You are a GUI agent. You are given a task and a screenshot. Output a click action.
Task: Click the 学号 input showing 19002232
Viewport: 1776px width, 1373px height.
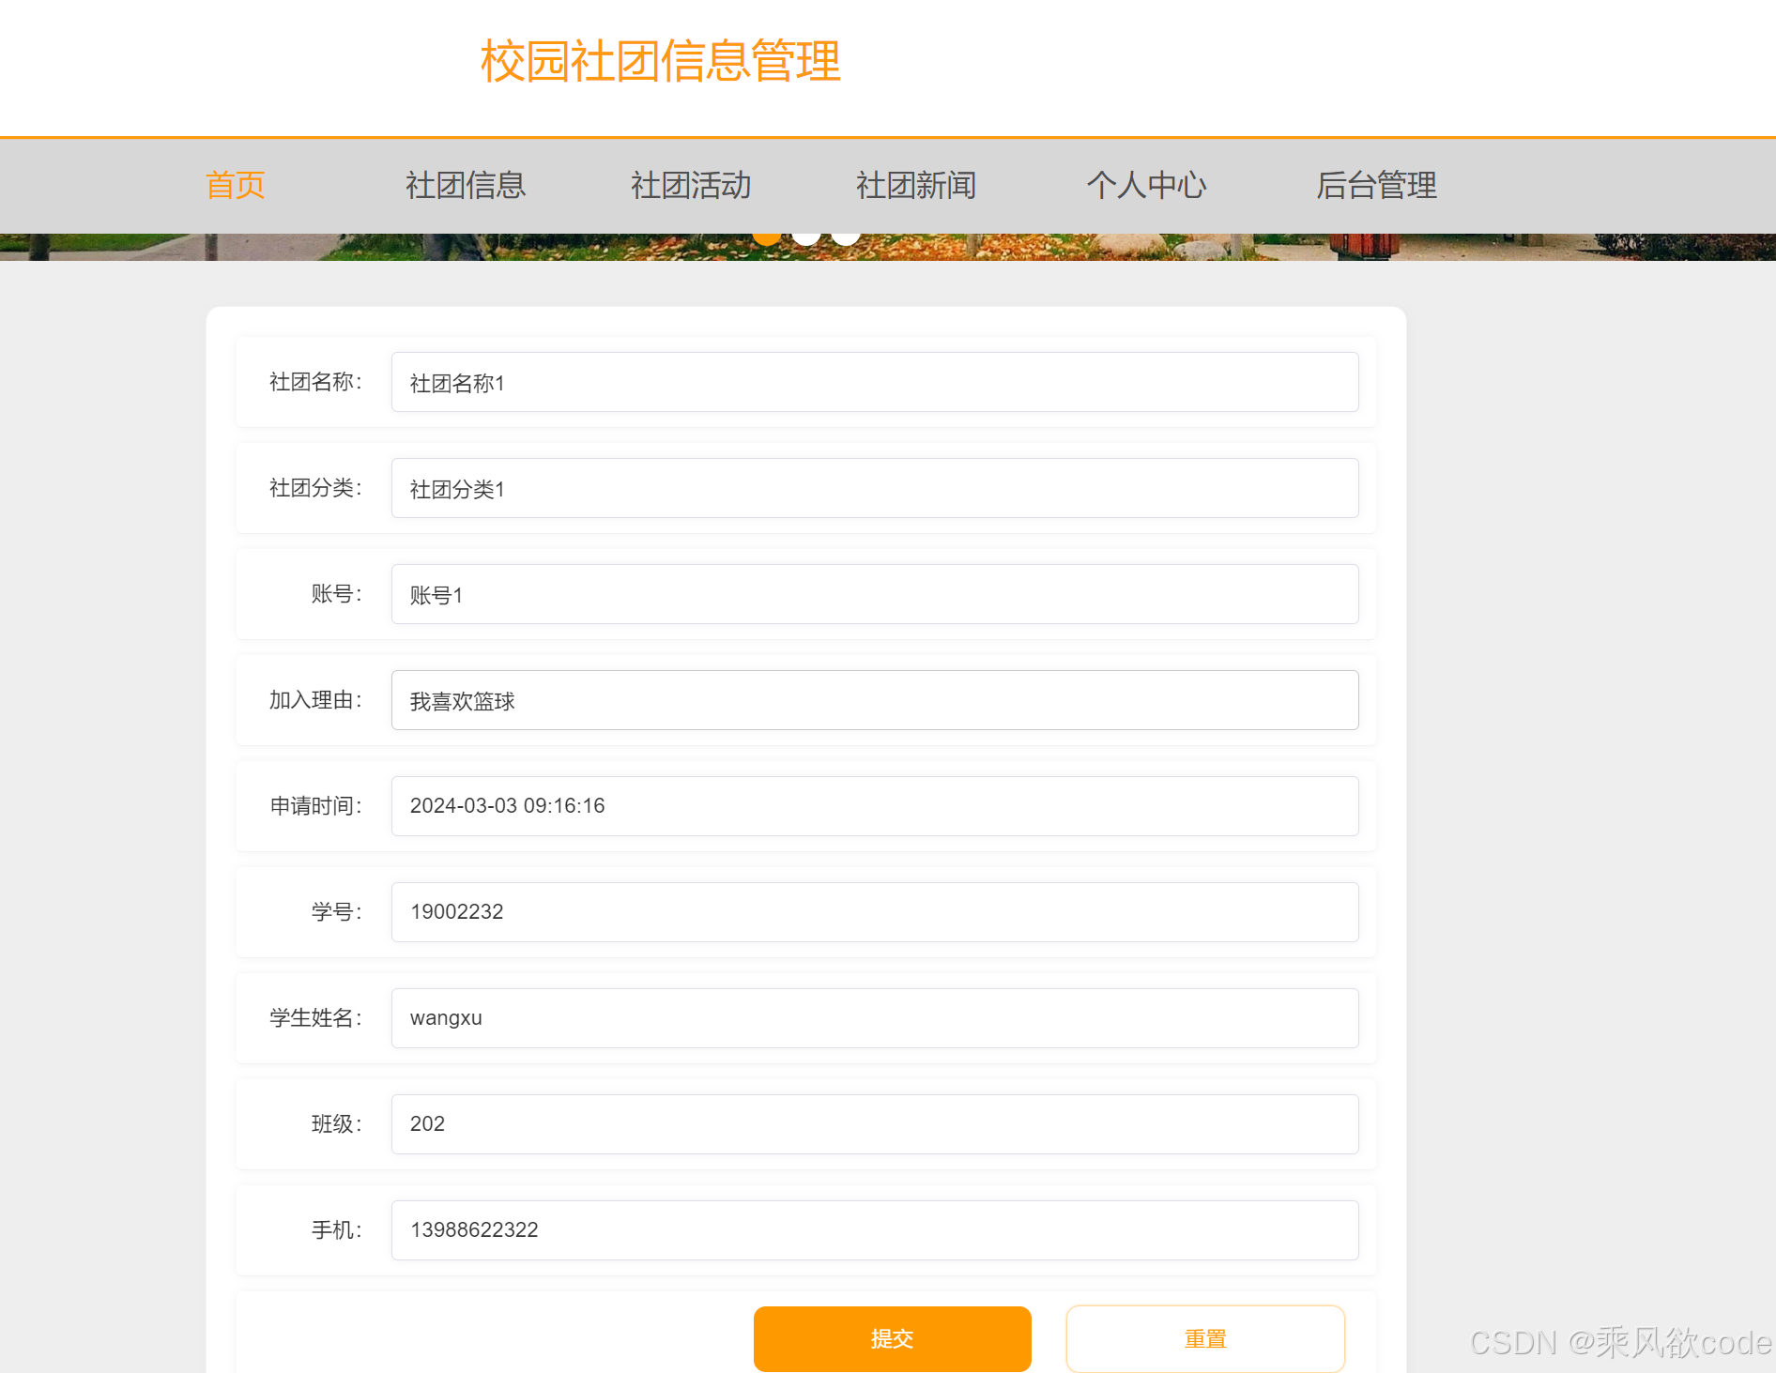point(874,911)
